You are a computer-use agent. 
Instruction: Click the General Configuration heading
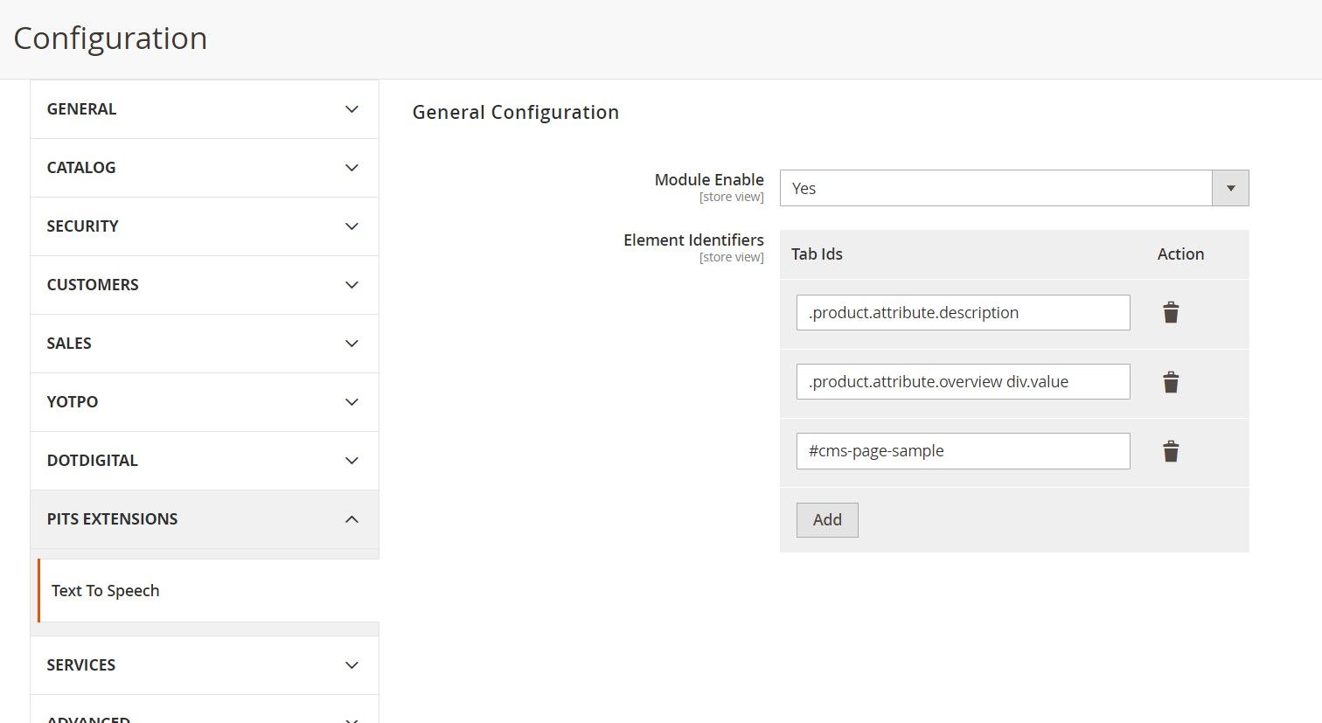pos(515,112)
